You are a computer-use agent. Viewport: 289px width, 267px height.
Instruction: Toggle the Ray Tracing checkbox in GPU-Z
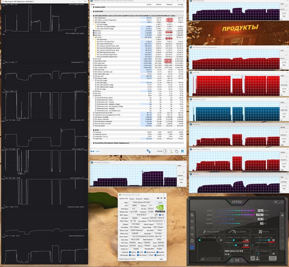tap(138, 255)
